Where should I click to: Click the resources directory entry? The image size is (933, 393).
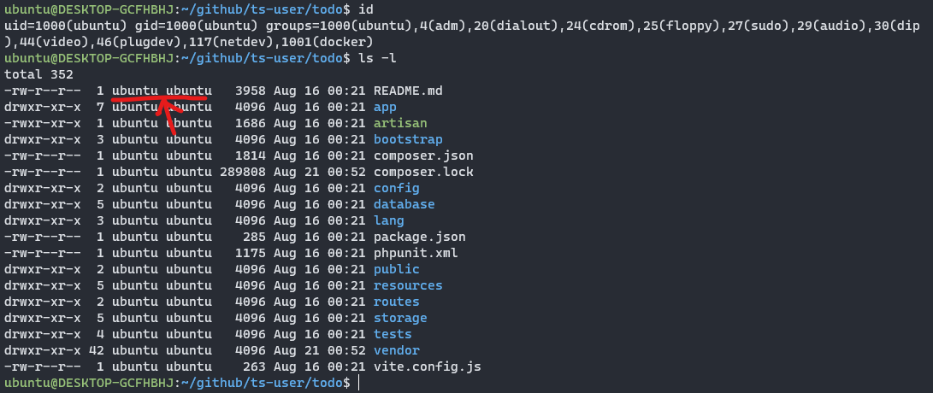[x=408, y=285]
